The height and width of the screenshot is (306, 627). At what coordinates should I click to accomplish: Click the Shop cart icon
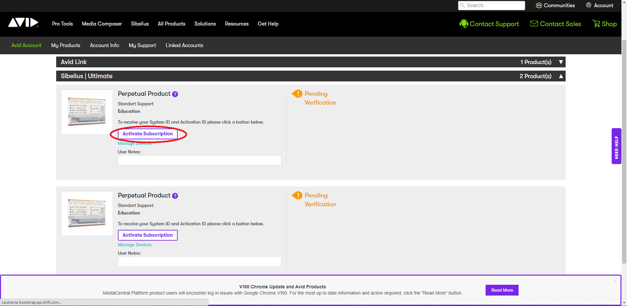[596, 24]
